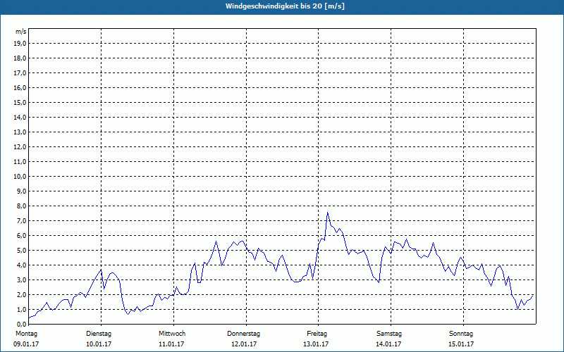Click the 11,0 y-axis label
Screen dimensions: 564x352
[20, 162]
